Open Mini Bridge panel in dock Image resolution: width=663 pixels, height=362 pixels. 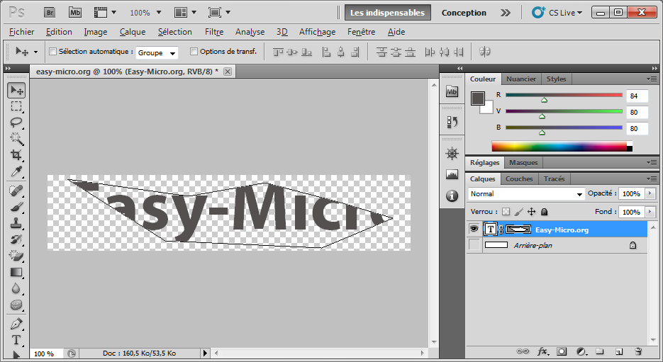452,91
